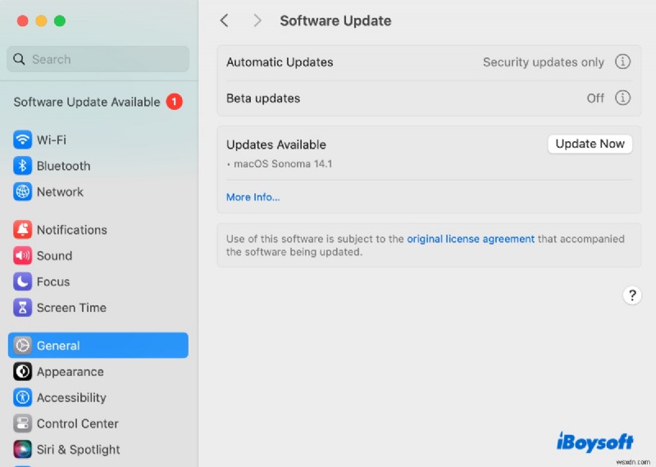
Task: Close window with the red button
Action: [23, 21]
